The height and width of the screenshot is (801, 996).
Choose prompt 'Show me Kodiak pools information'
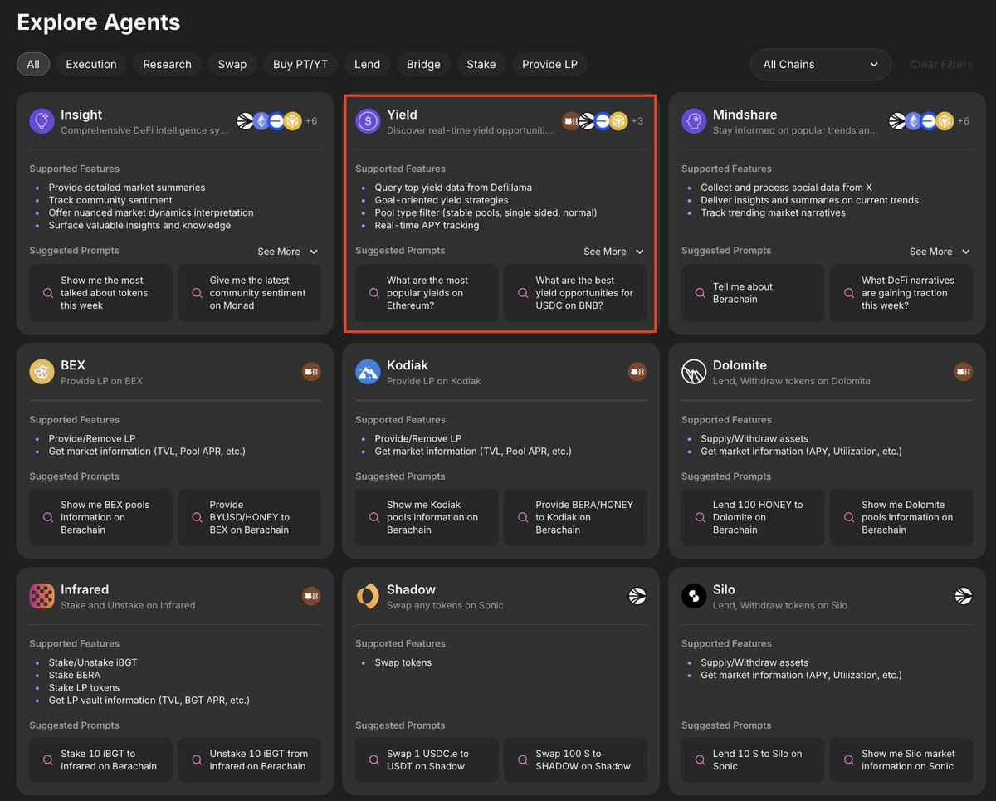427,517
